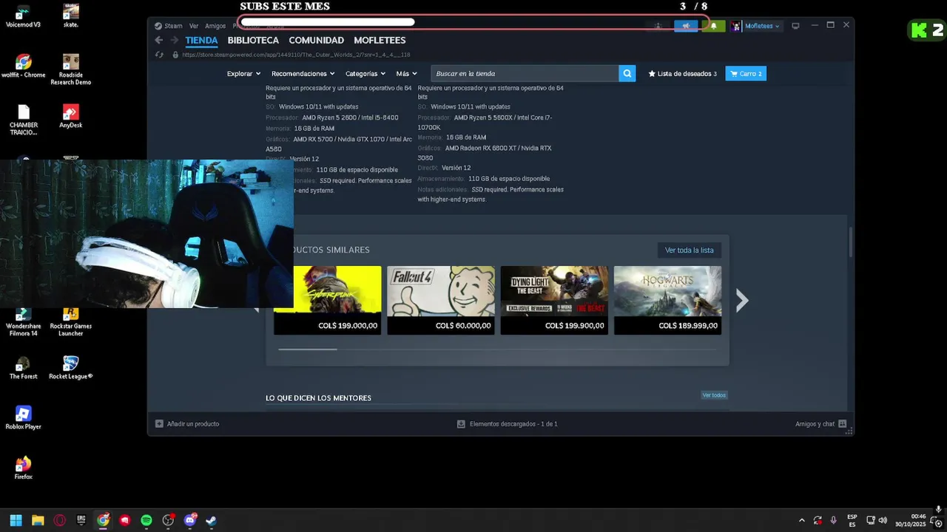Viewport: 947px width, 532px height.
Task: Open the Steam menu in title bar
Action: [x=169, y=26]
